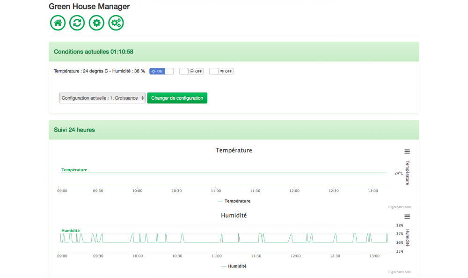The width and height of the screenshot is (468, 278).
Task: Toggle the fan ventilation switch currently OFF
Action: (221, 71)
